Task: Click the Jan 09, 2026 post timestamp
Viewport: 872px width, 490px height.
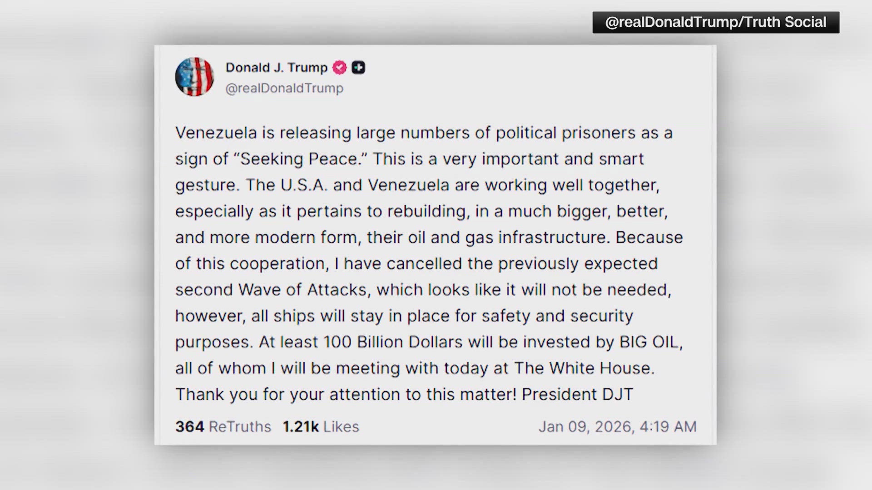Action: 617,426
